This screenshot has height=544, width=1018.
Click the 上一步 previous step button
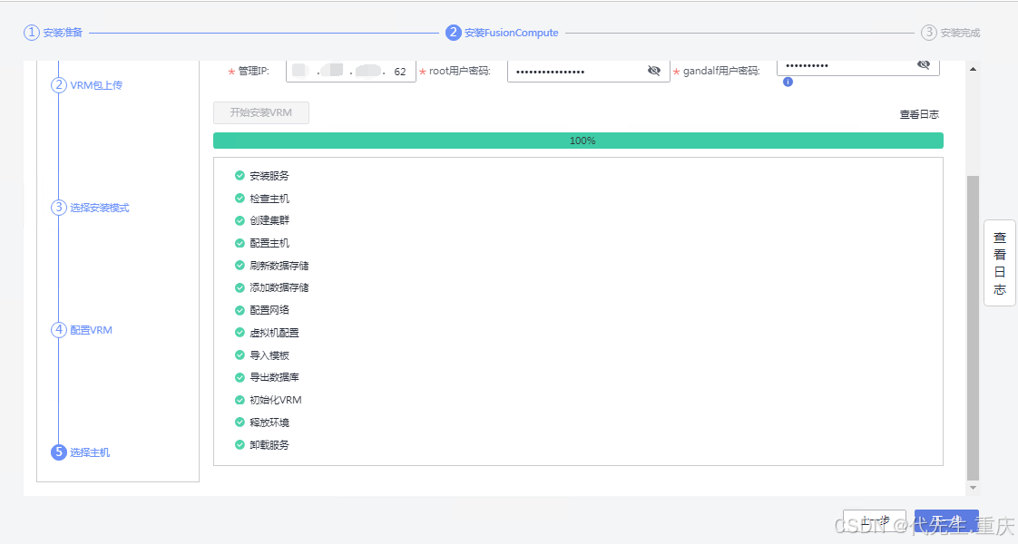(875, 521)
